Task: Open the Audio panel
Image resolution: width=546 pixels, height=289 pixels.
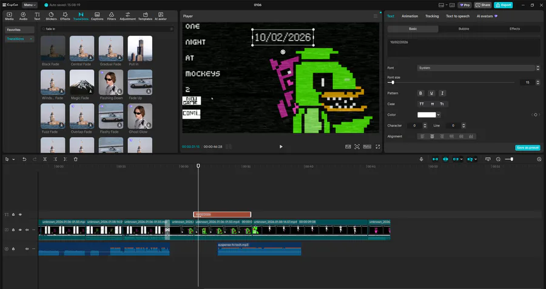Action: (23, 16)
